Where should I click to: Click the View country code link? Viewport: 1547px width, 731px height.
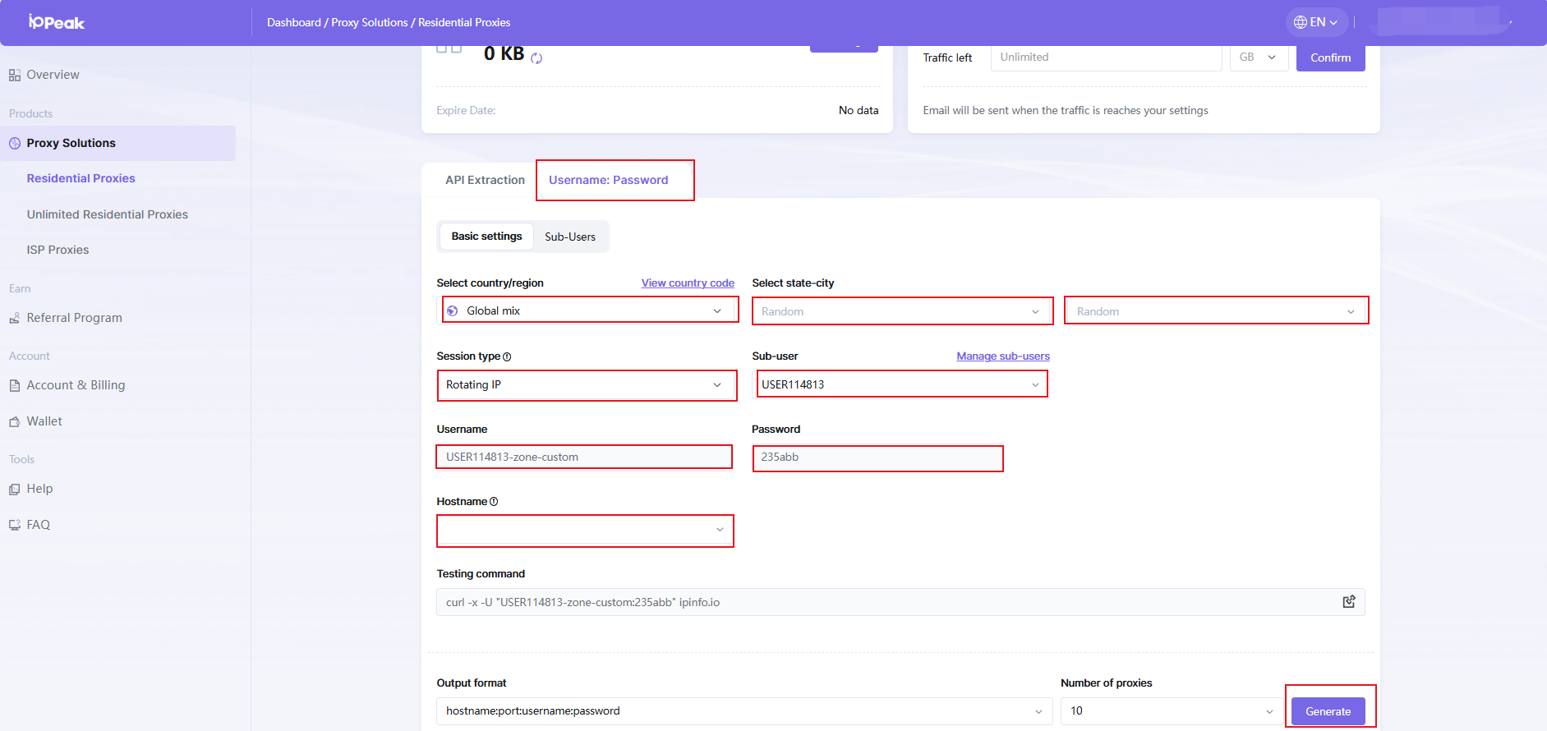point(688,283)
